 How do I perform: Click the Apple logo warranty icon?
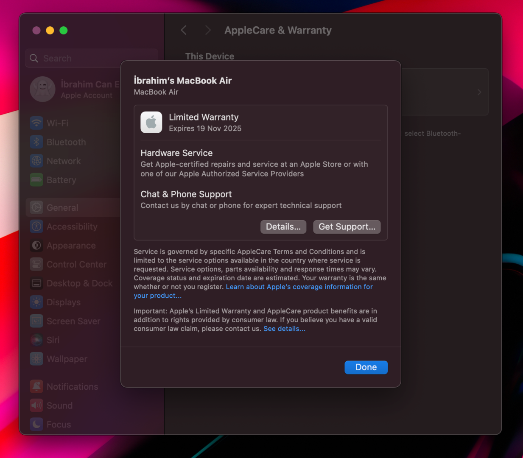(151, 122)
